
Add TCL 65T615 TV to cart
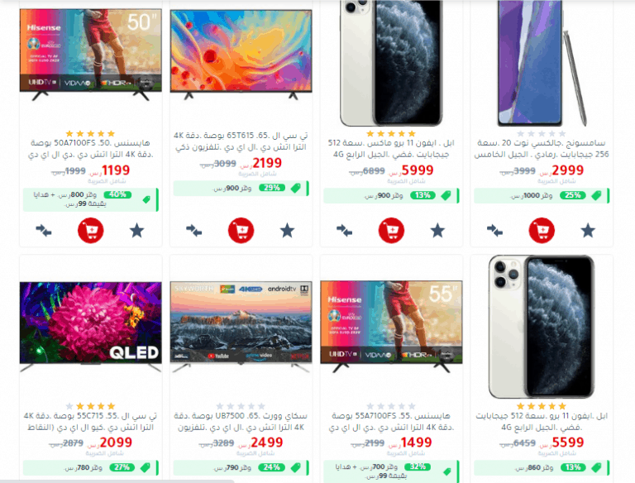[241, 231]
